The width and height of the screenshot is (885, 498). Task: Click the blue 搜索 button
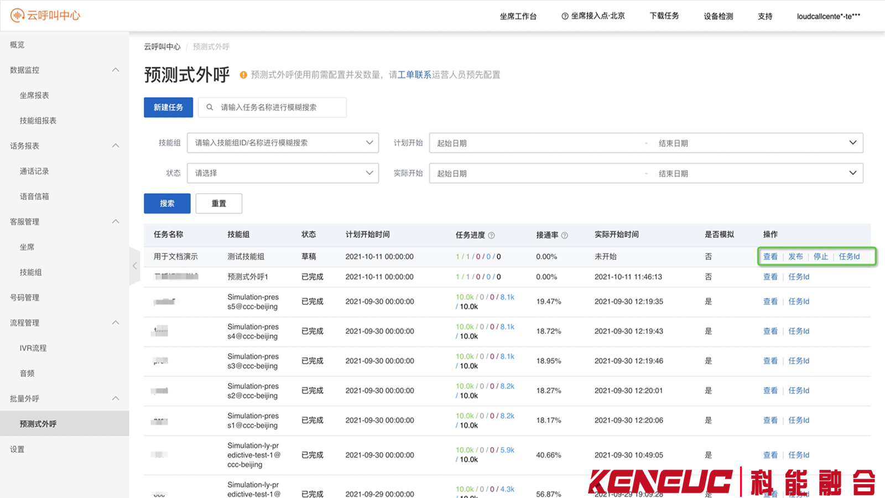[167, 203]
